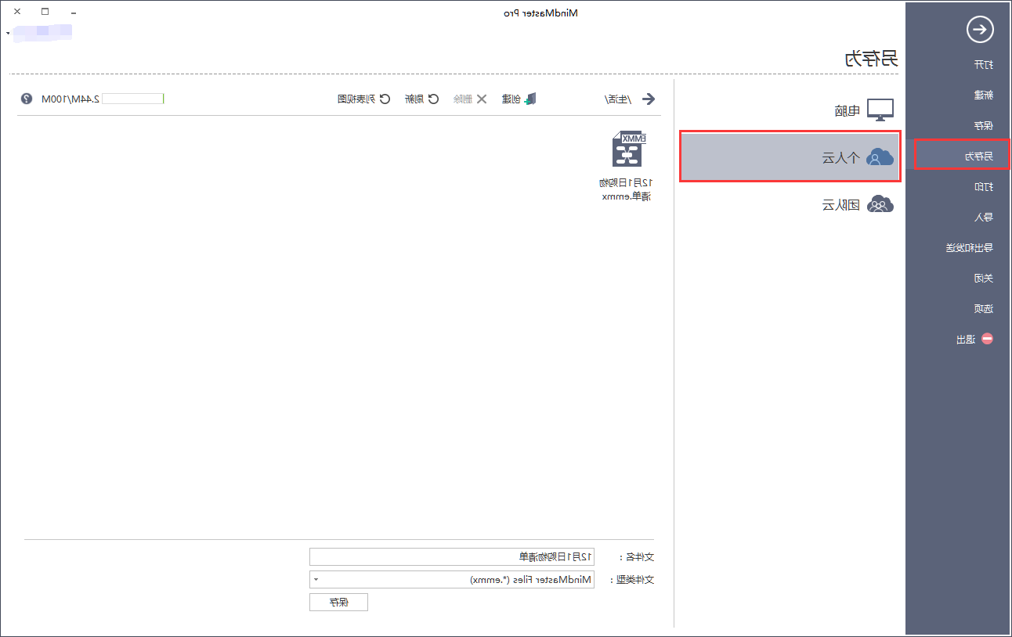Click the /生活/ folder path text
Viewport: 1012px width, 637px height.
618,99
